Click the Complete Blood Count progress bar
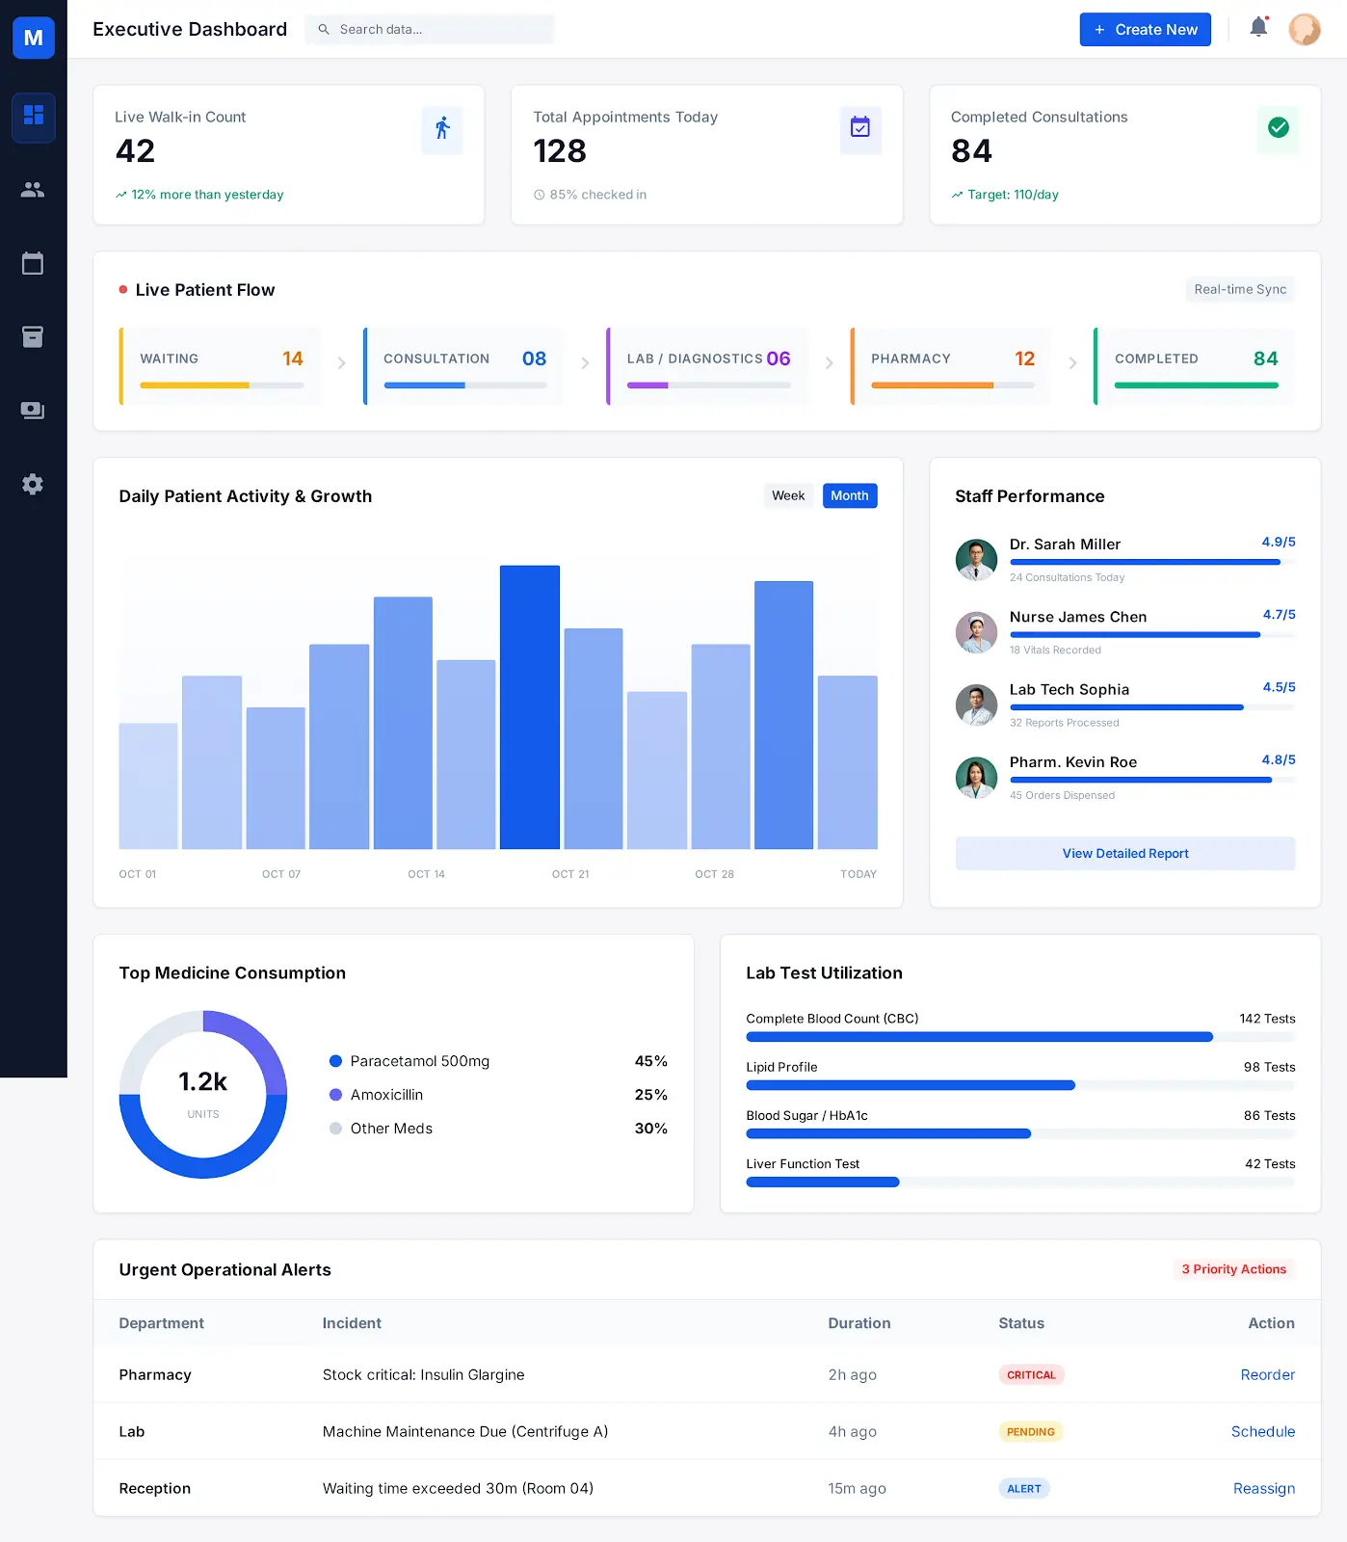The height and width of the screenshot is (1542, 1347). pyautogui.click(x=1019, y=1037)
